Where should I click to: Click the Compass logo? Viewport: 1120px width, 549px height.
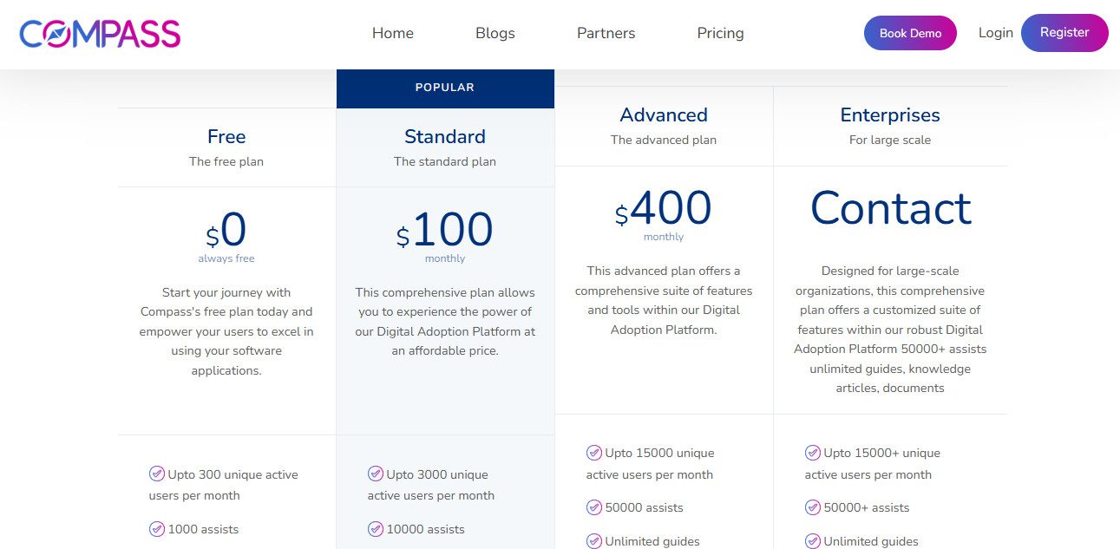(x=100, y=32)
